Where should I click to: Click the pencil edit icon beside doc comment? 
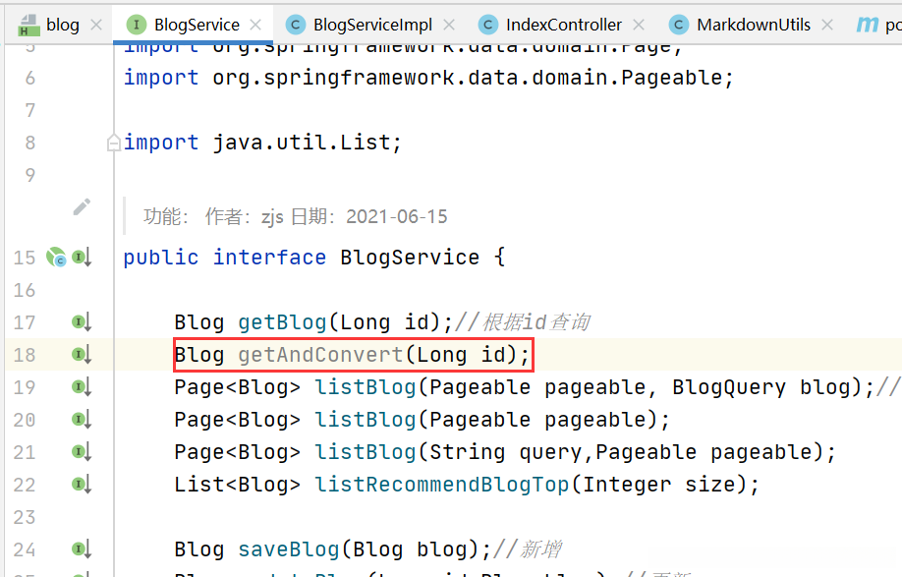pos(82,207)
